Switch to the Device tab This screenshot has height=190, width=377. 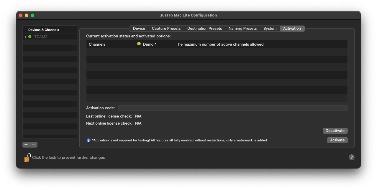[x=139, y=29]
